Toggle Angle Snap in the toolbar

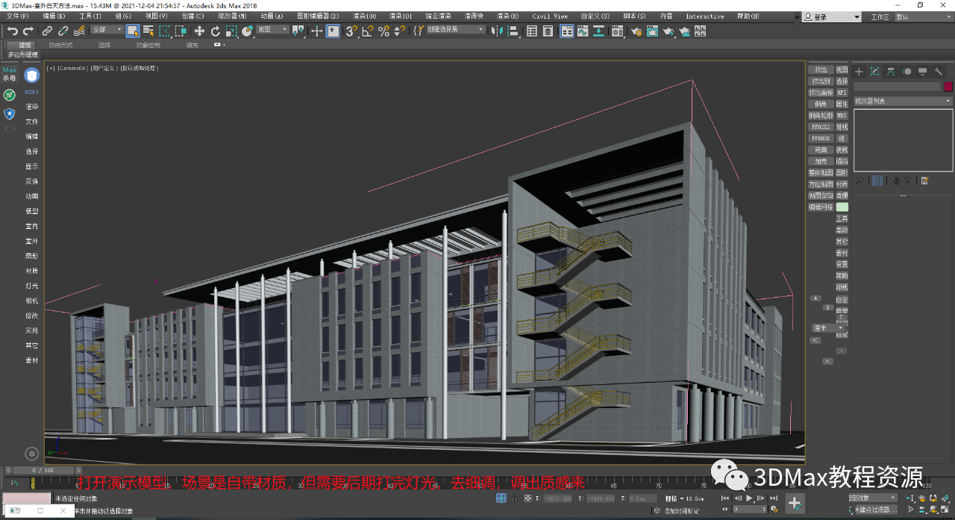coord(368,31)
